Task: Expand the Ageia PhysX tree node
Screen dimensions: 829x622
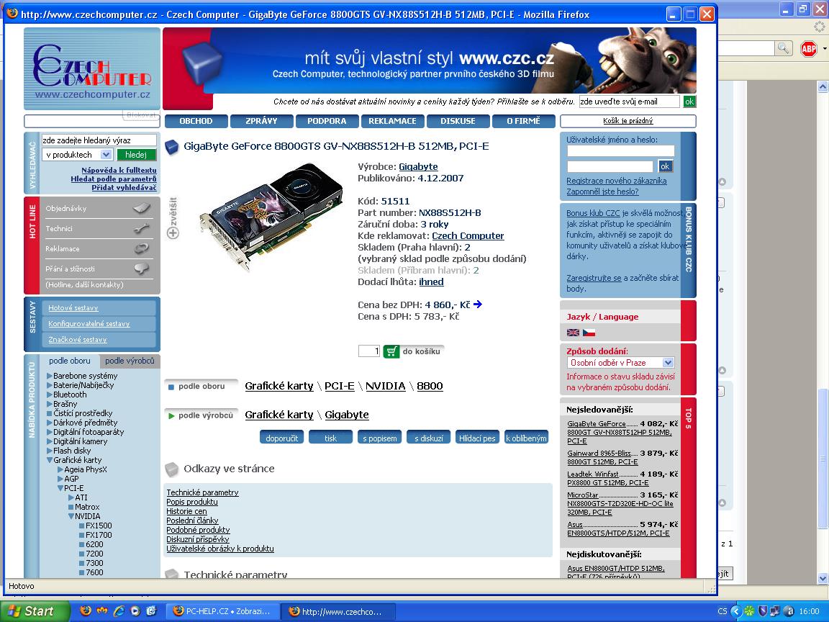Action: coord(60,469)
